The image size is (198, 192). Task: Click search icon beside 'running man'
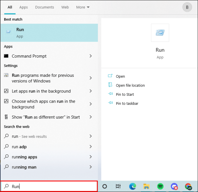point(6,167)
